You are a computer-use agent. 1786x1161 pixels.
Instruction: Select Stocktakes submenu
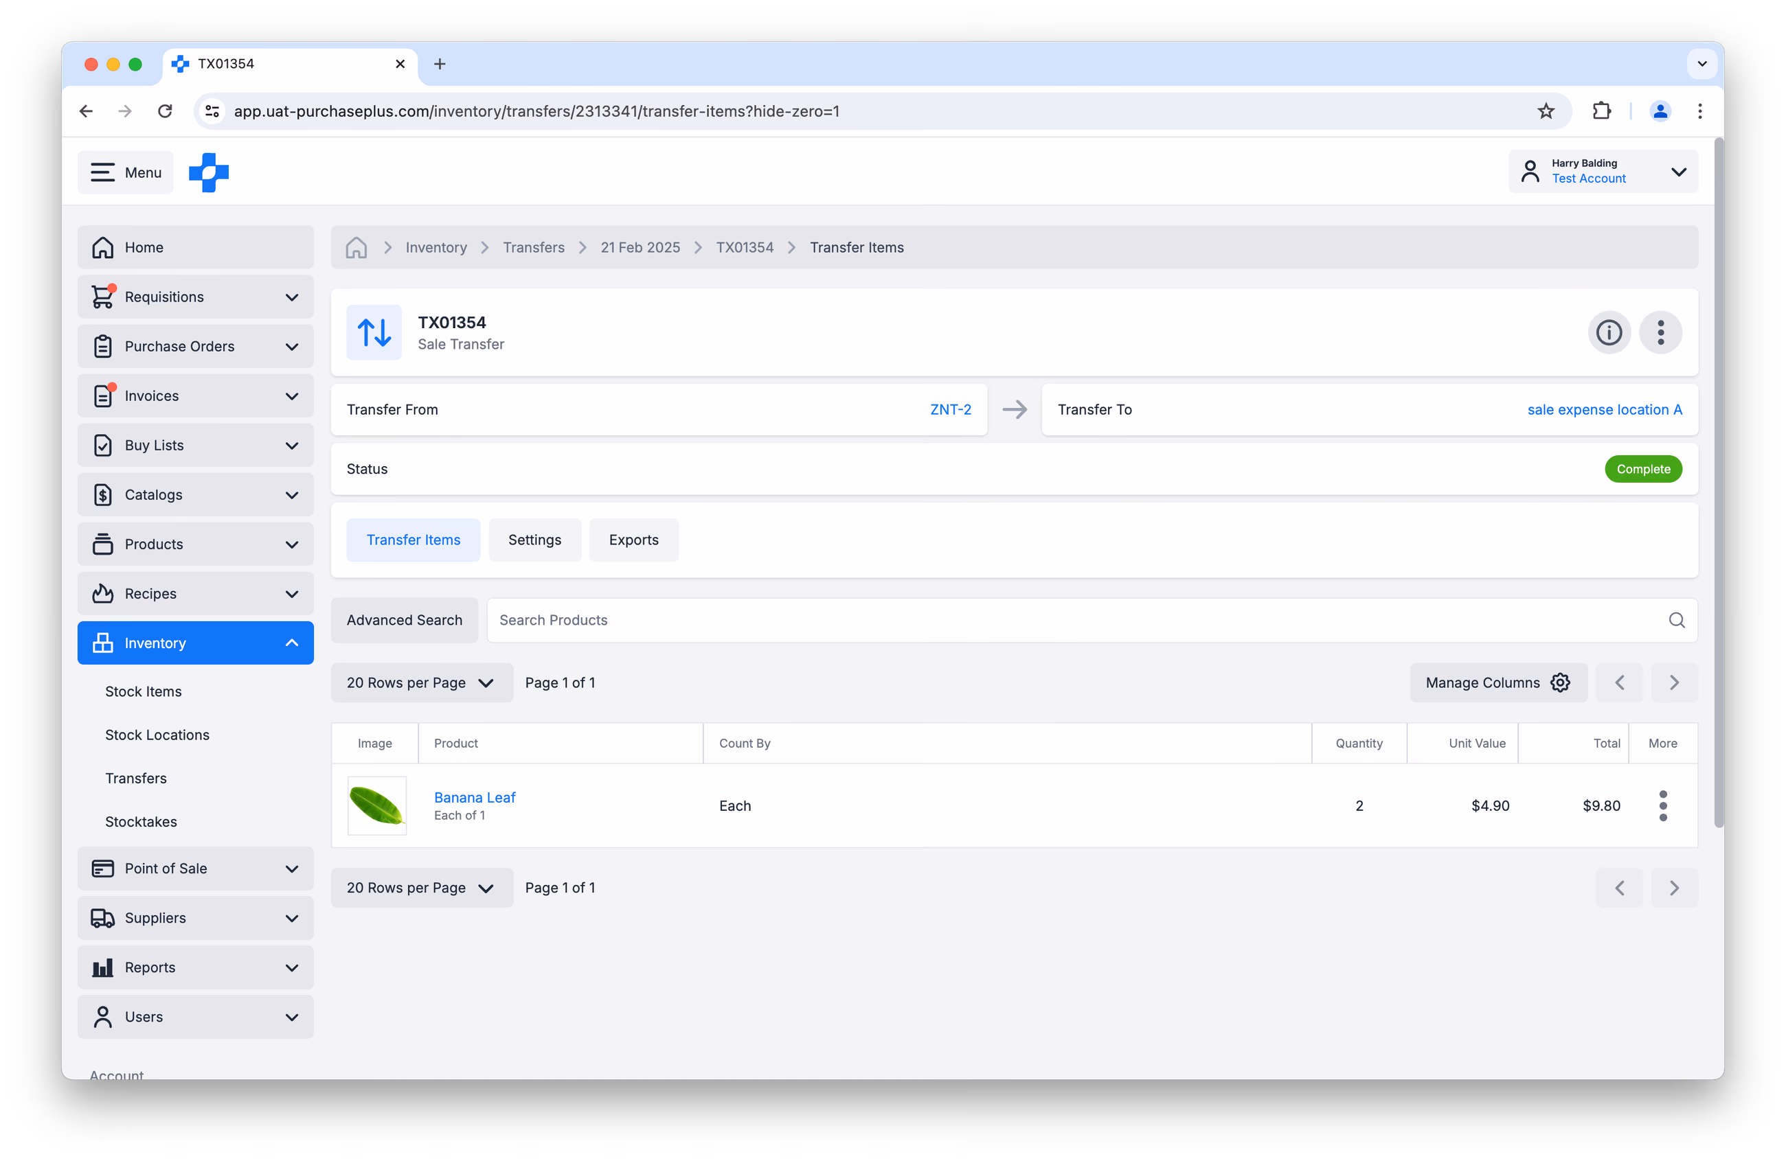click(141, 822)
